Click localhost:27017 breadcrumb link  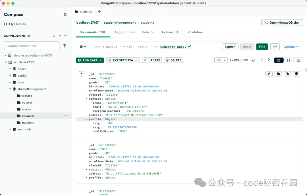87,22
